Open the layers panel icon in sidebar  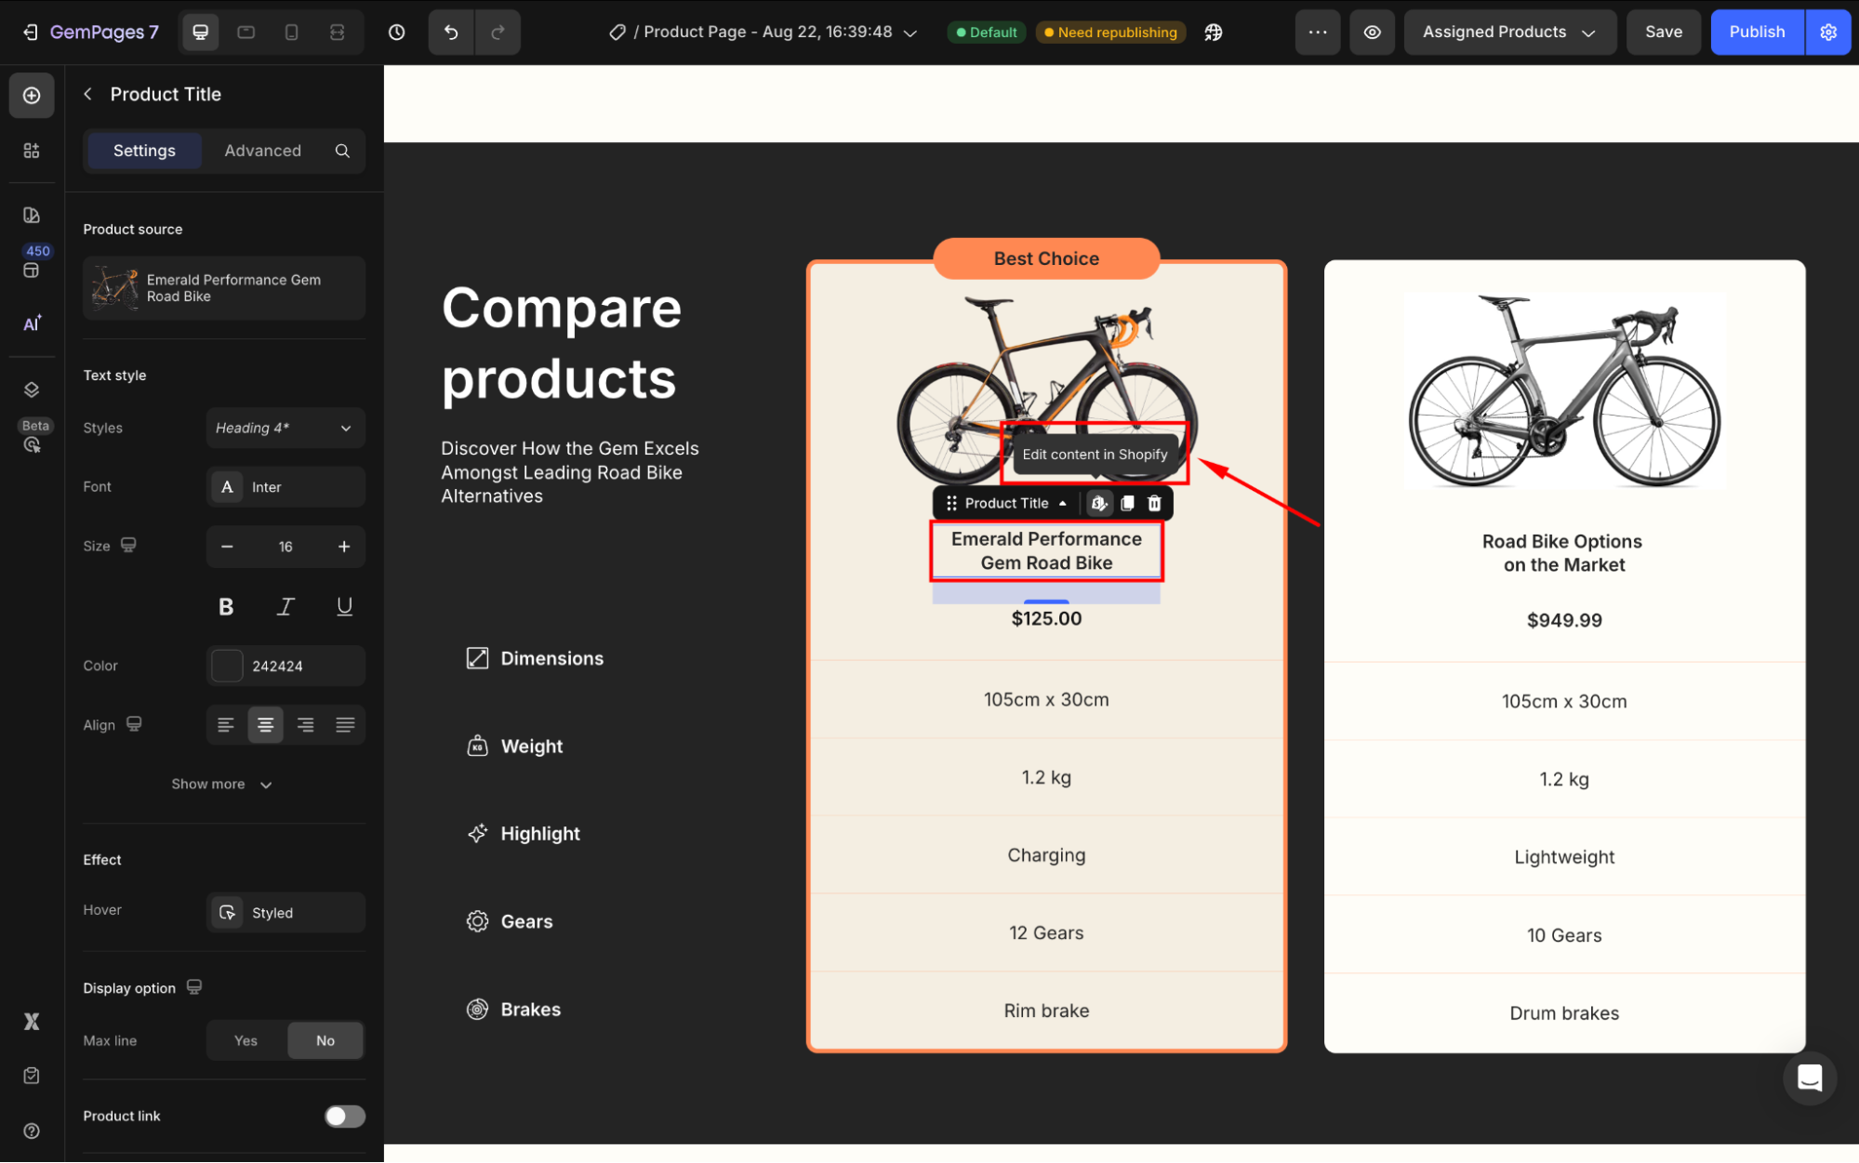(32, 390)
